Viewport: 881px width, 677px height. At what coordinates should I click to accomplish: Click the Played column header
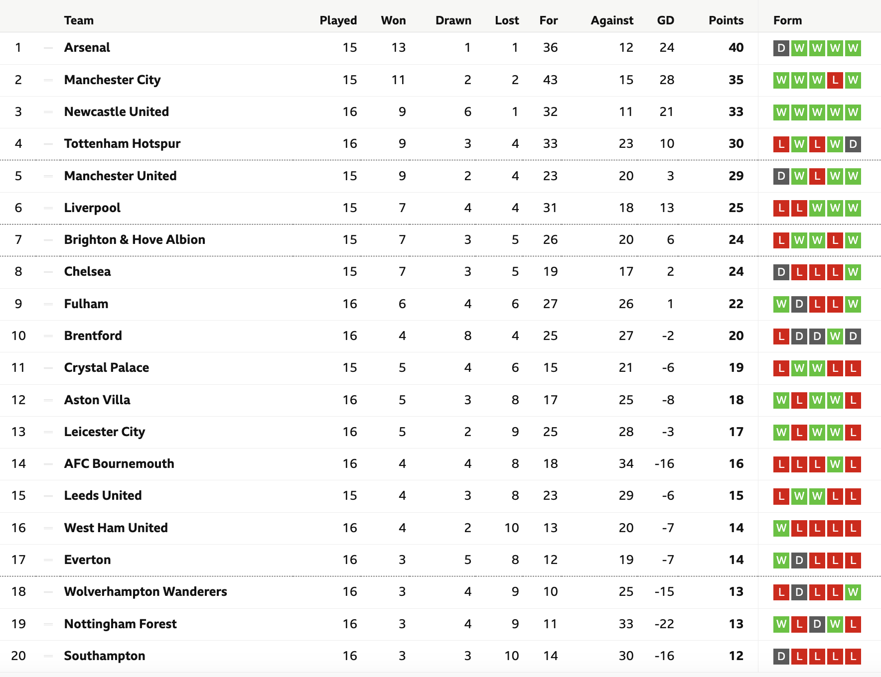pyautogui.click(x=338, y=20)
